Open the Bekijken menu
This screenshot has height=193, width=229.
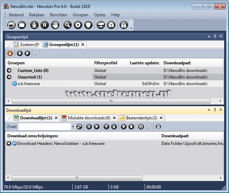coord(37,15)
